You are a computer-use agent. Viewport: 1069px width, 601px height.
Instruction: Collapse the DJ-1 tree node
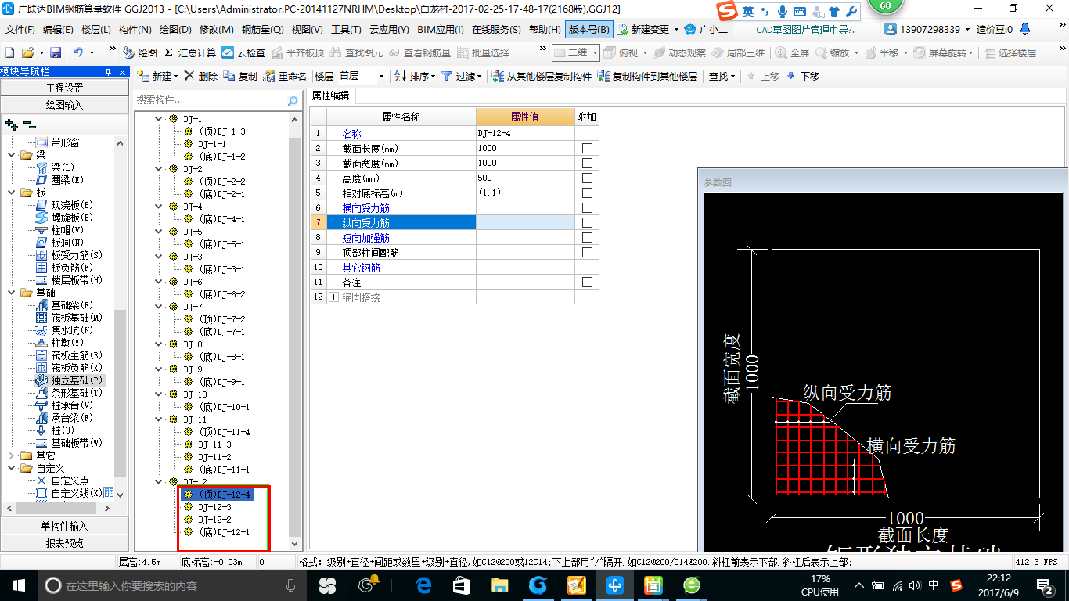tap(160, 119)
